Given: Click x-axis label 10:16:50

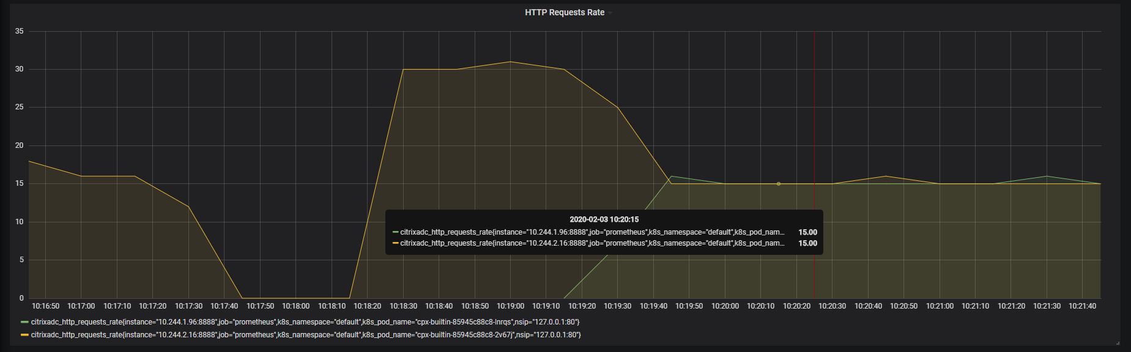Looking at the screenshot, I should click(46, 306).
